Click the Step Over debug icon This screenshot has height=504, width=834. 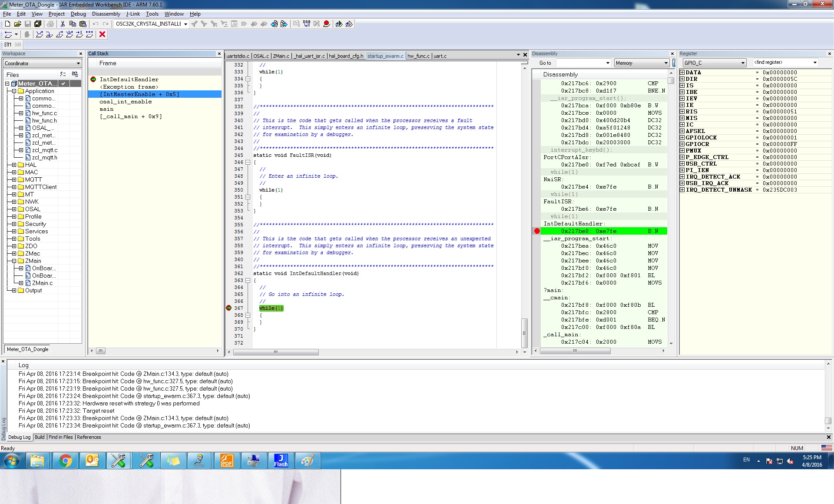pyautogui.click(x=40, y=34)
